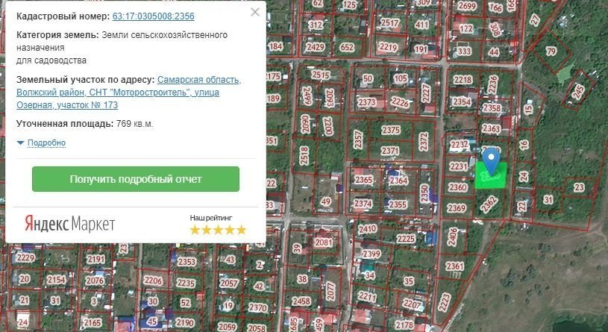Select parcel 2353 on the map
The height and width of the screenshot is (332, 608).
point(187,262)
